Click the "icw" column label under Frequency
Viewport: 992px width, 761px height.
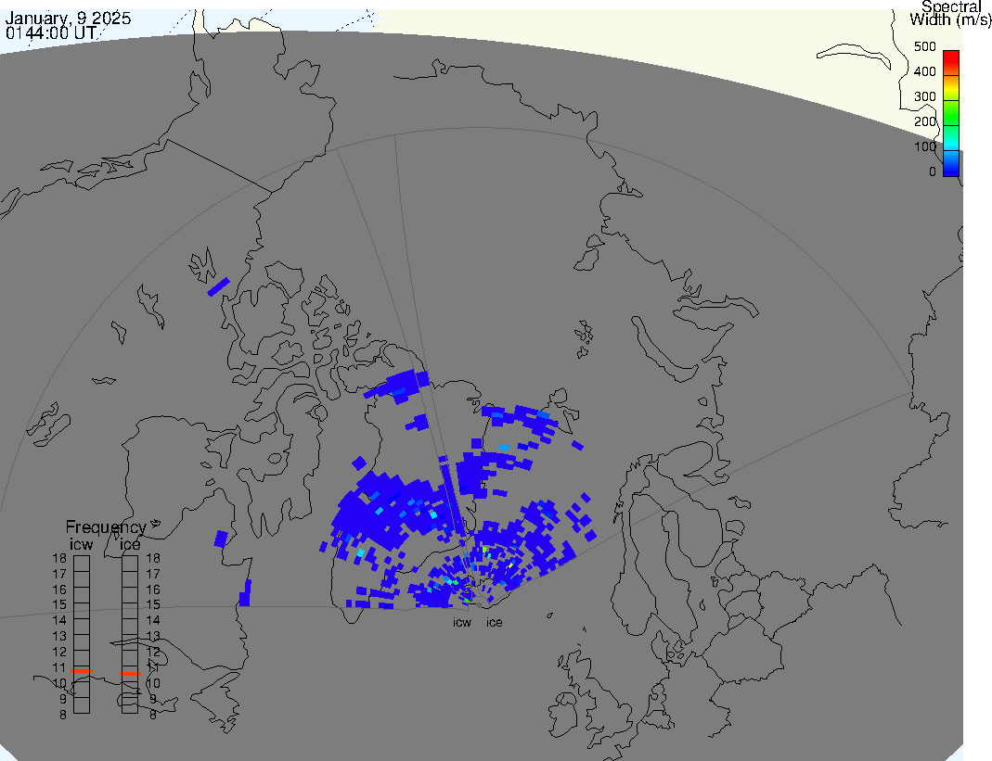[x=81, y=544]
